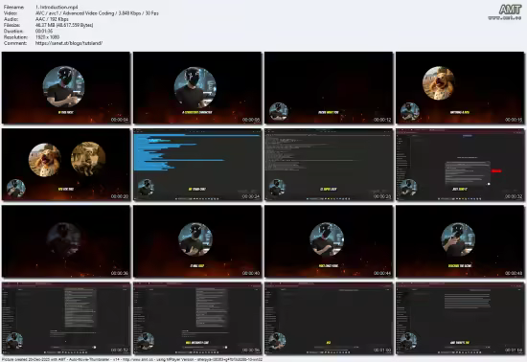Click the 'Picture created' footer line
Image resolution: width=527 pixels, height=362 pixels.
[x=132, y=359]
